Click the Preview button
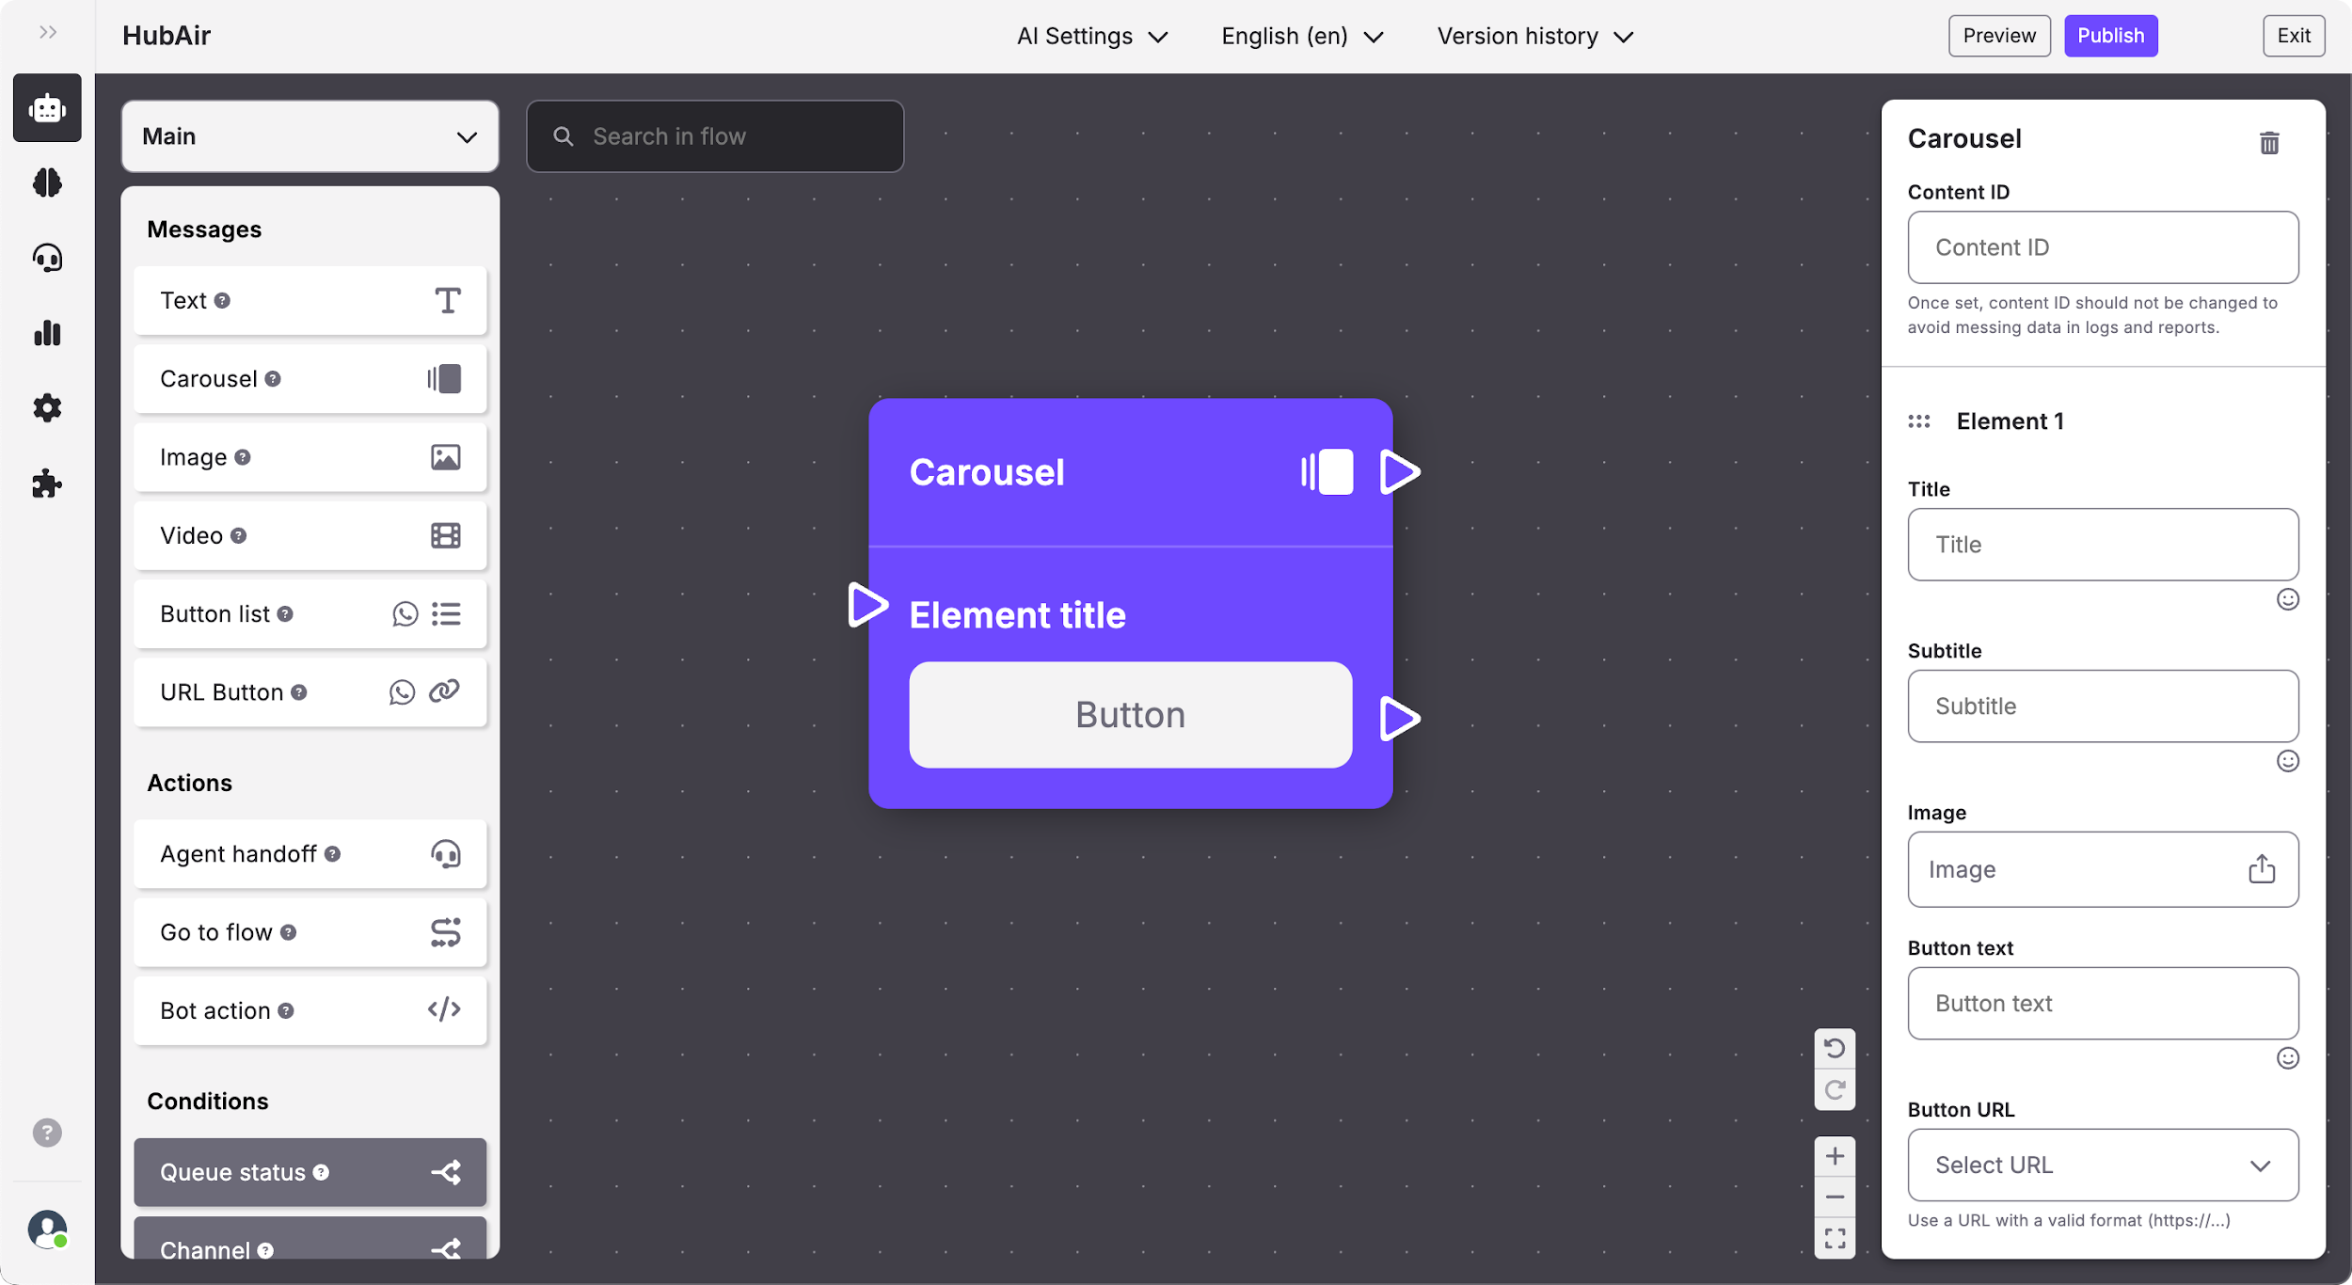Image resolution: width=2352 pixels, height=1285 pixels. (1998, 36)
